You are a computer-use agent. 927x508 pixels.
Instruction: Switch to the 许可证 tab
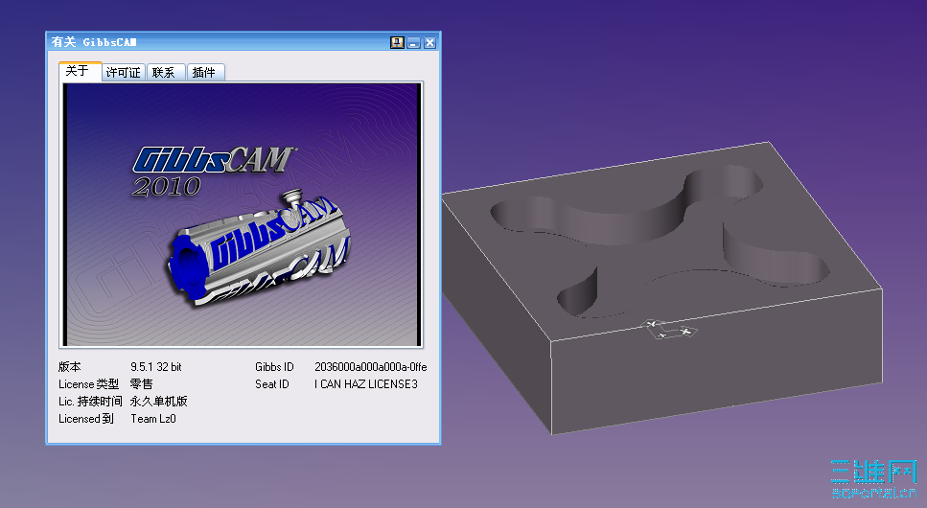(x=124, y=72)
